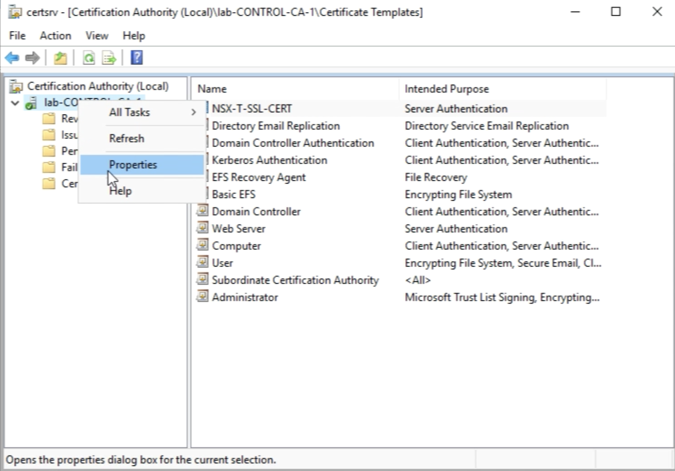Select Certification Authority (Local) root node
This screenshot has height=471, width=675.
pyautogui.click(x=97, y=86)
